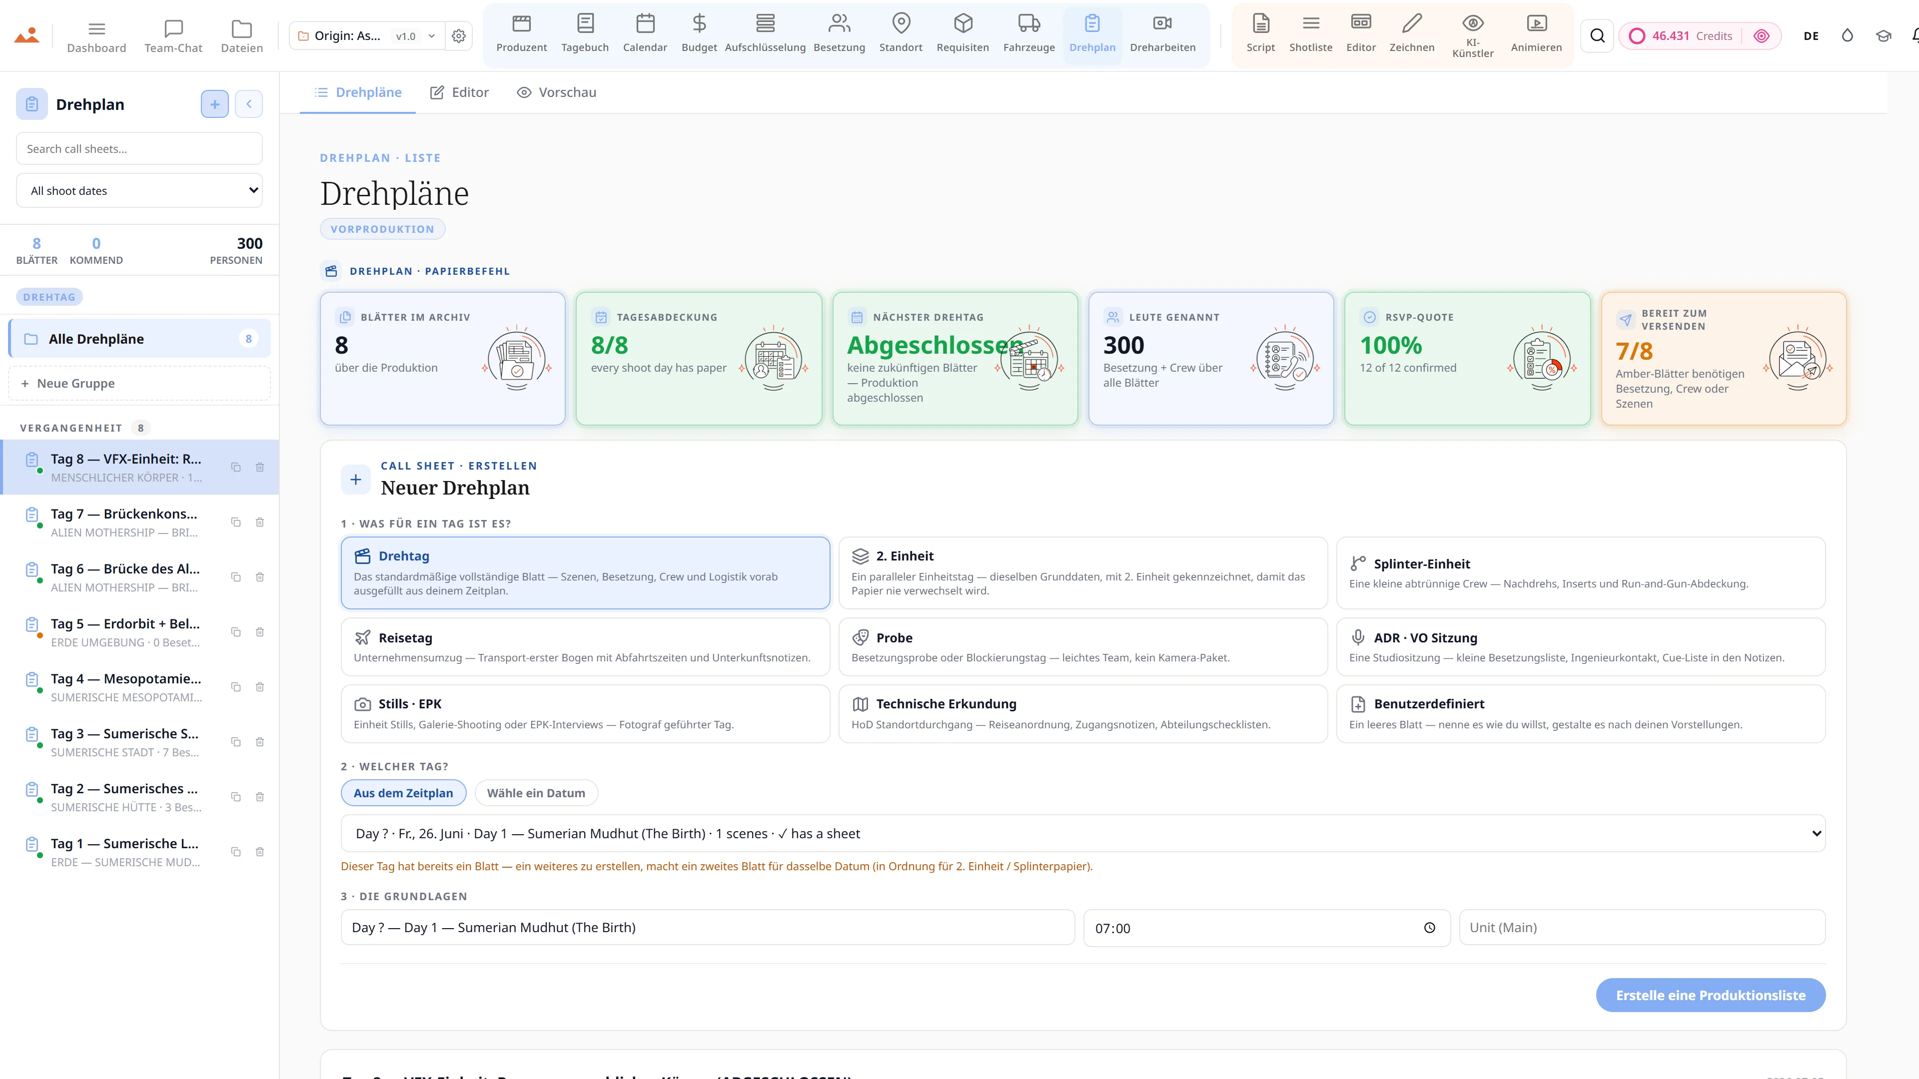The height and width of the screenshot is (1079, 1919).
Task: Click the Search call sheets field
Action: pyautogui.click(x=139, y=148)
